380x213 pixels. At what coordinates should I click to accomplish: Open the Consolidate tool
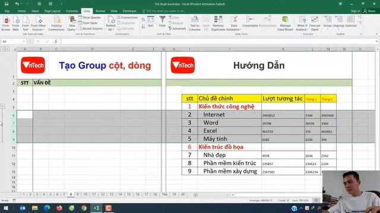tap(250, 22)
